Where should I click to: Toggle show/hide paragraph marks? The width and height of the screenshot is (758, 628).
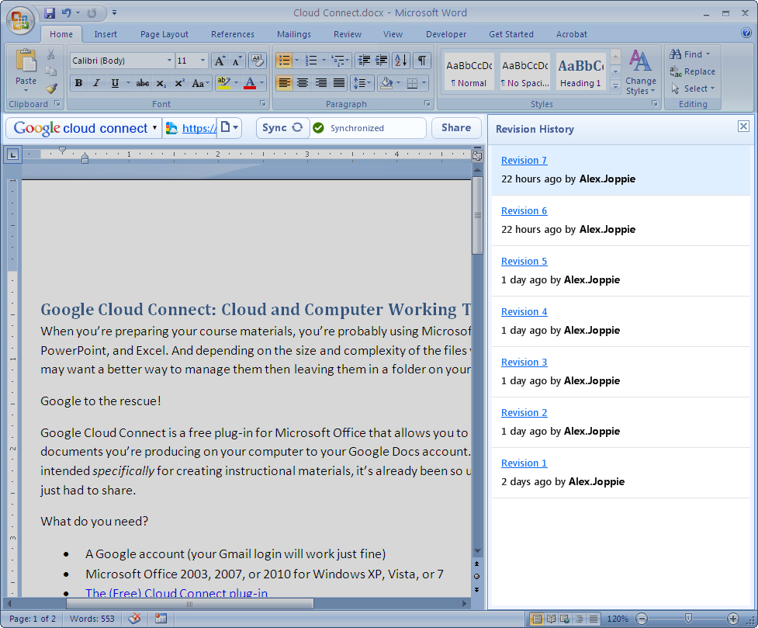click(422, 61)
